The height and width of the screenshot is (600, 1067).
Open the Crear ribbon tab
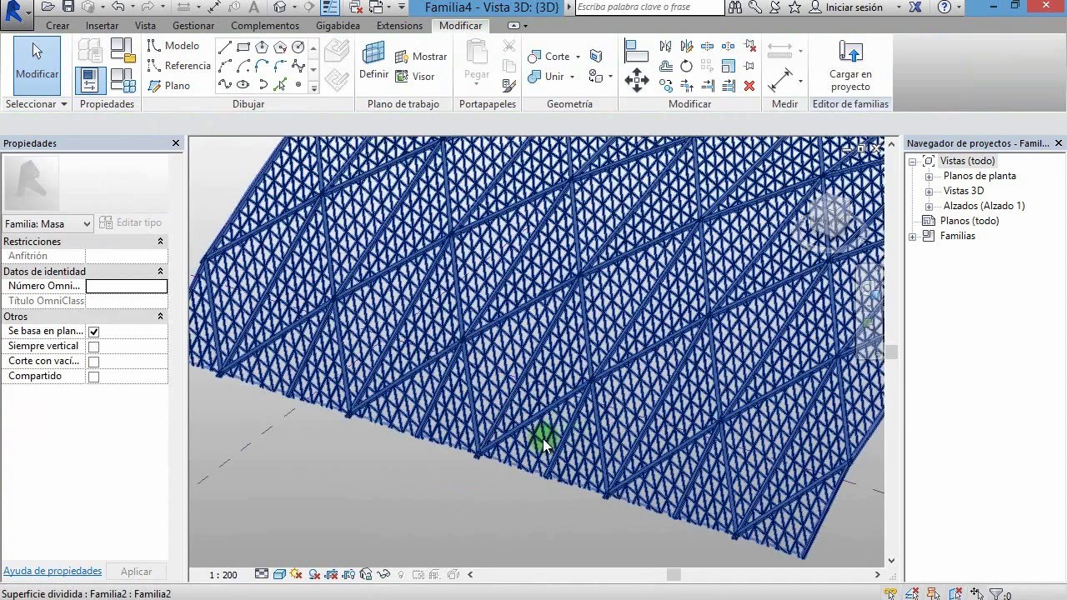(x=58, y=26)
